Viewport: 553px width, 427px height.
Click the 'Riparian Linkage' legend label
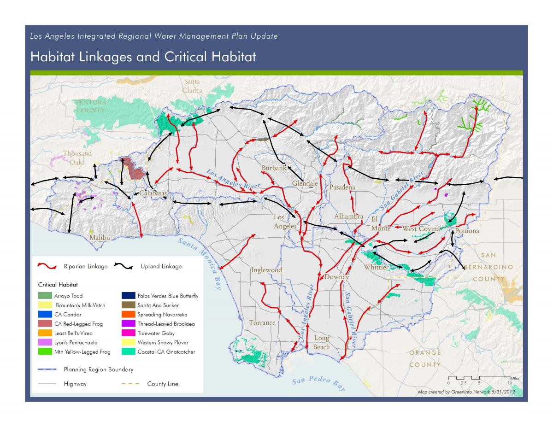pos(85,266)
